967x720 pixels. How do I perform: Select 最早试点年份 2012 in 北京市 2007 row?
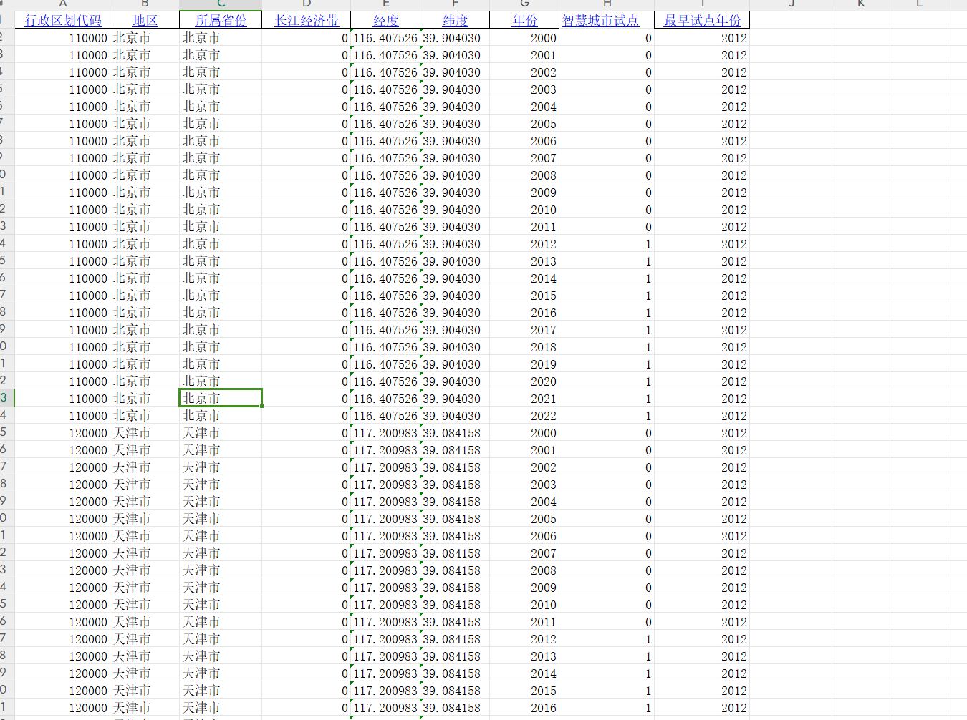(702, 158)
